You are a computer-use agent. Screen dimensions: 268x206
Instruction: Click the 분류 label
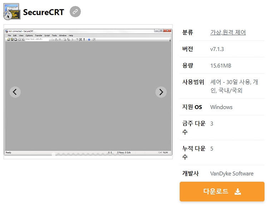(188, 32)
